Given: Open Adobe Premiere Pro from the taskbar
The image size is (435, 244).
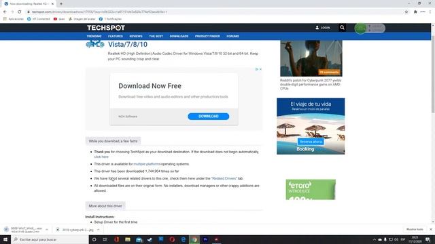Looking at the screenshot, I should coord(205,239).
